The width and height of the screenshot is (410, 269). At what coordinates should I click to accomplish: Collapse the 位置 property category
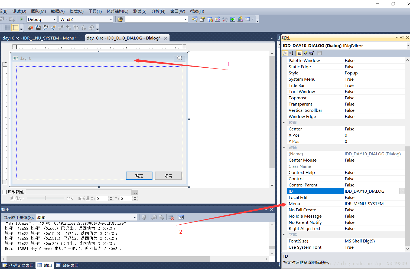[x=284, y=123]
